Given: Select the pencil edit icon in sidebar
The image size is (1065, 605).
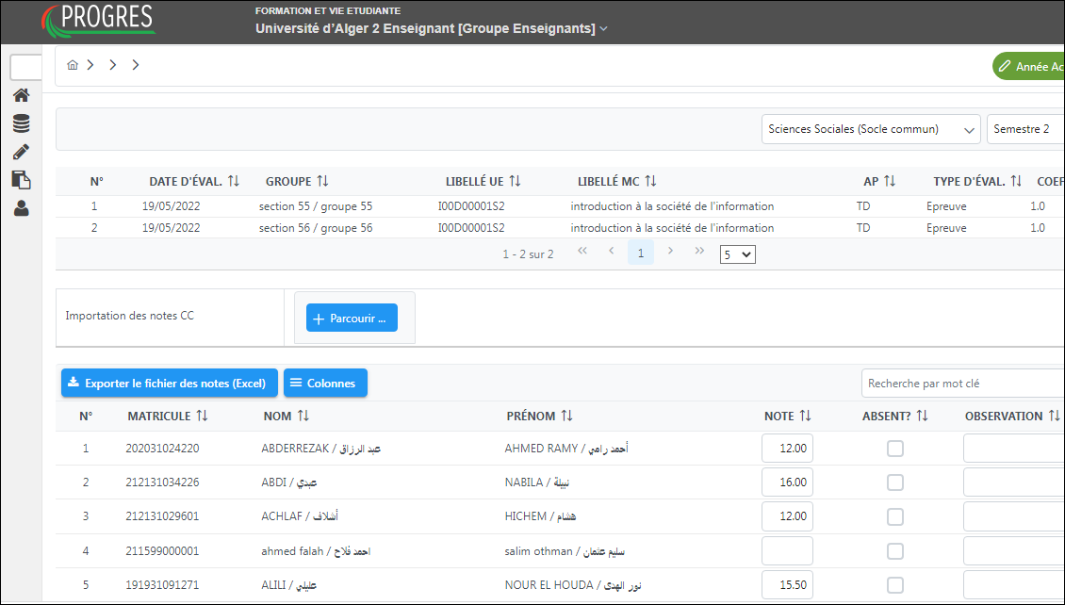Looking at the screenshot, I should [x=21, y=152].
